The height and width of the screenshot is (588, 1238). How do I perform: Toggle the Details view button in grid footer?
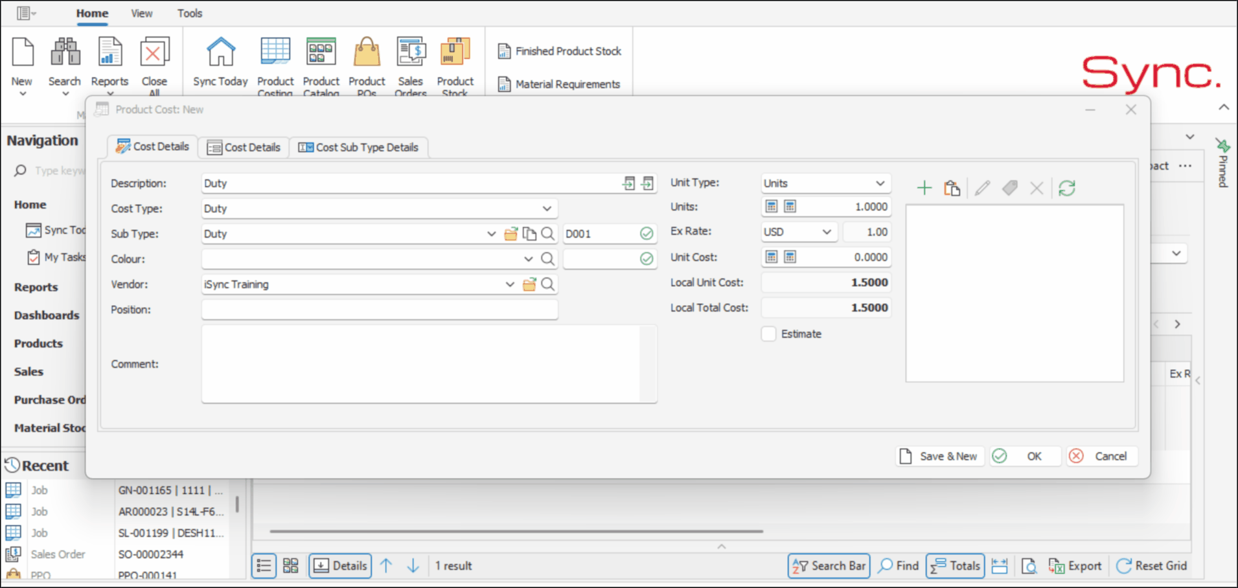point(340,566)
